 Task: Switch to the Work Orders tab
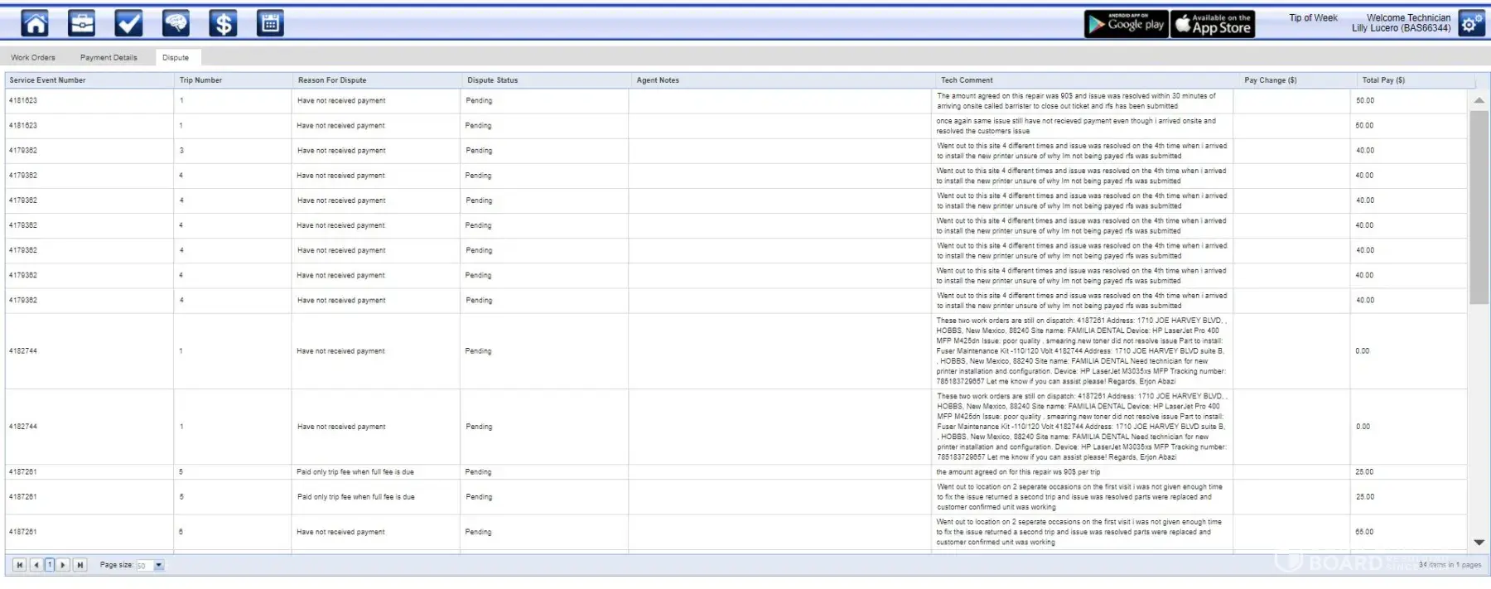[33, 58]
